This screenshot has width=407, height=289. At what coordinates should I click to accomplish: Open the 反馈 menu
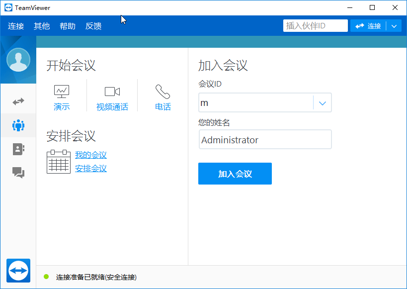click(93, 26)
